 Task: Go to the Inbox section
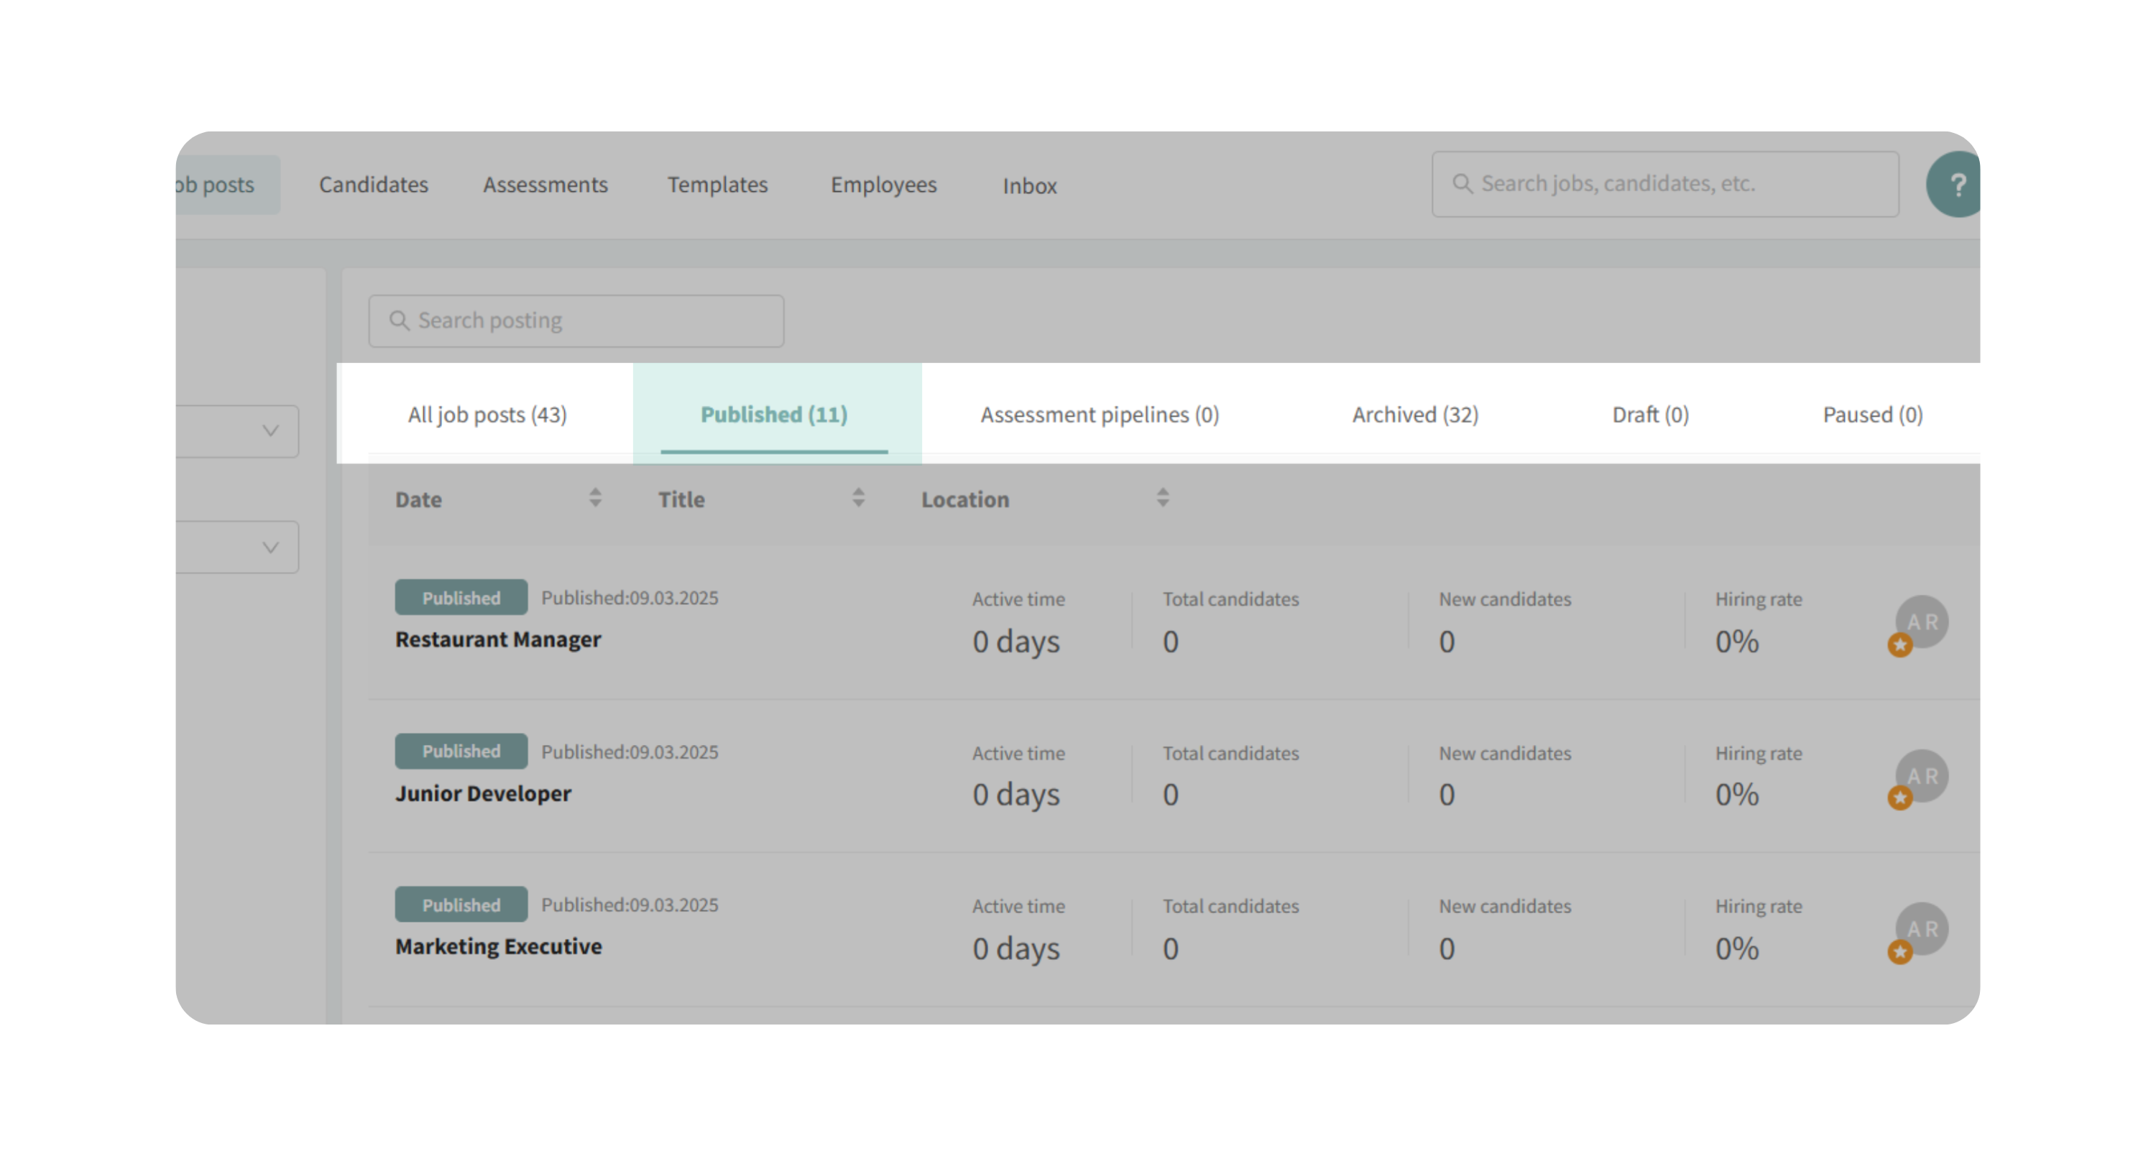(1029, 185)
